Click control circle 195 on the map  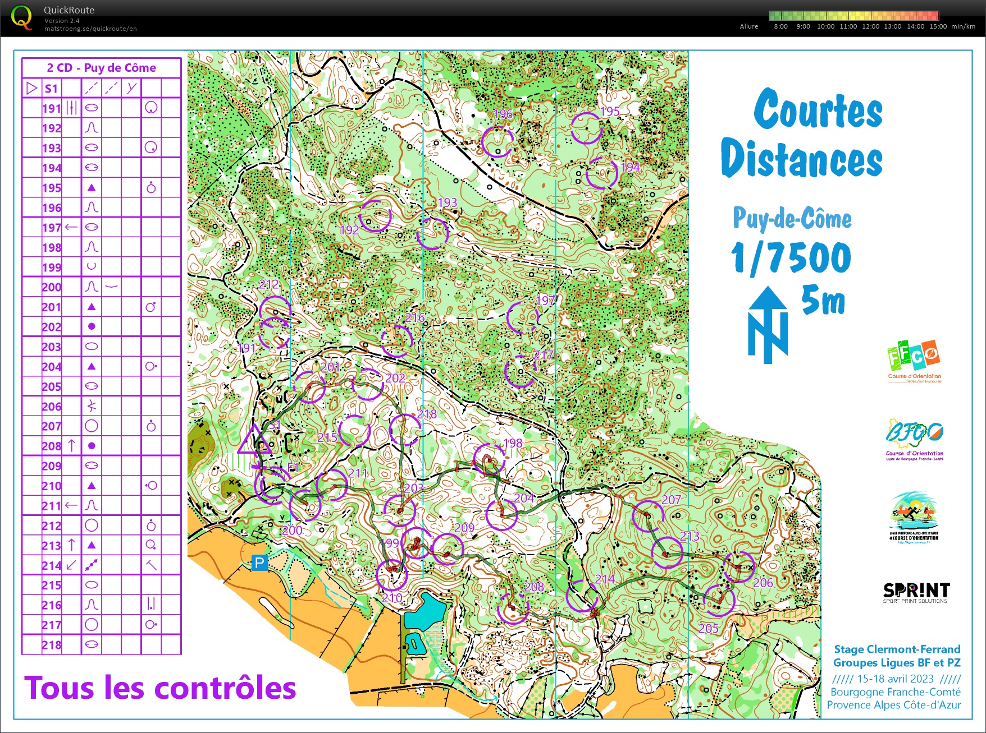point(587,128)
